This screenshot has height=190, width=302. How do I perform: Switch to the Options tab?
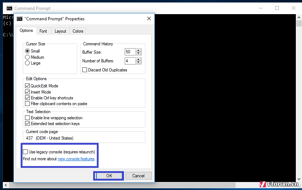click(26, 30)
